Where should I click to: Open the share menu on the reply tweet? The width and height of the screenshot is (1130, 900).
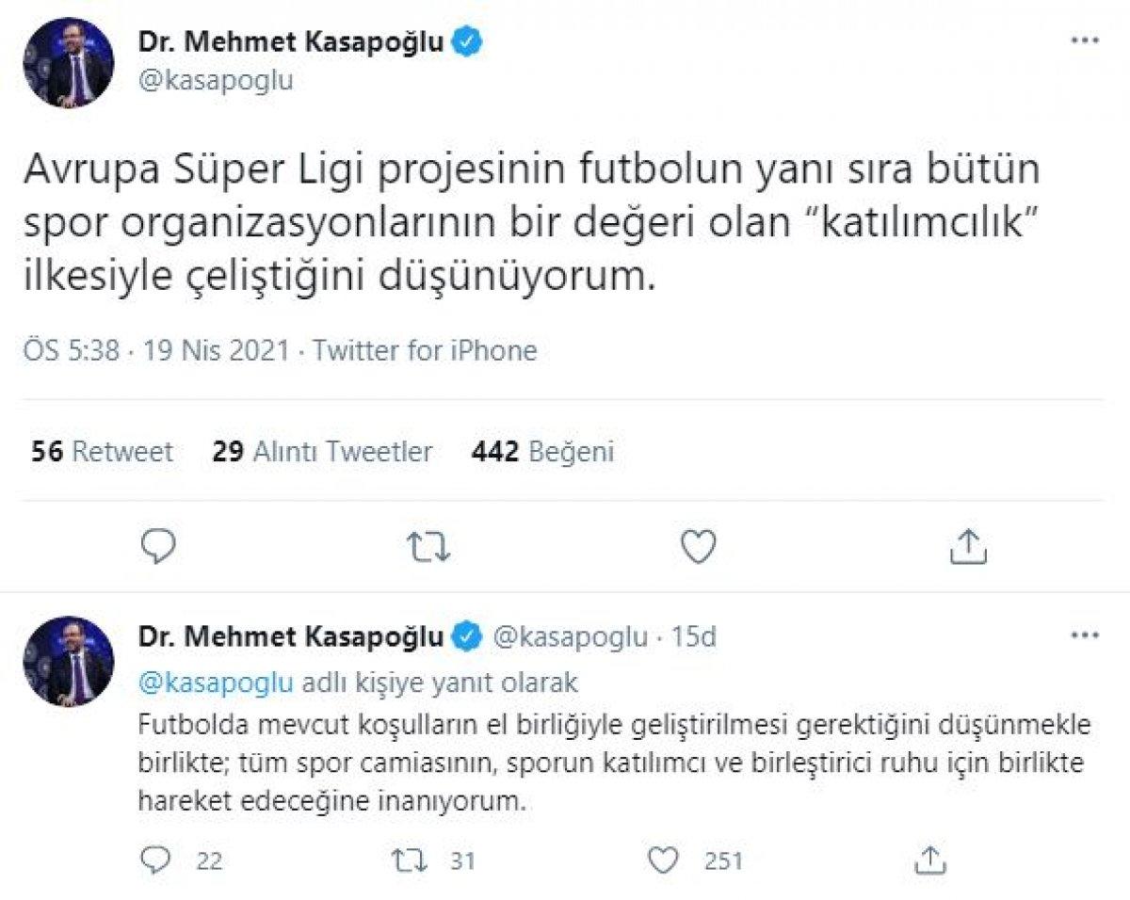929,860
